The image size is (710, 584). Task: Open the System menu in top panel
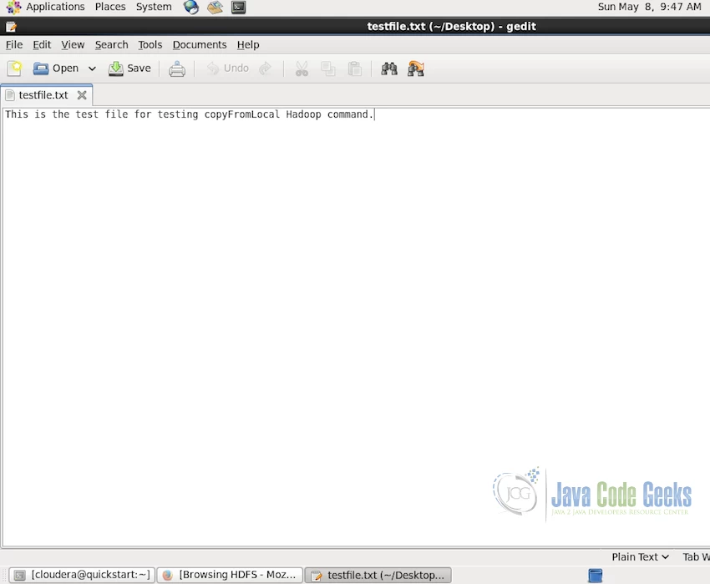[x=154, y=8]
